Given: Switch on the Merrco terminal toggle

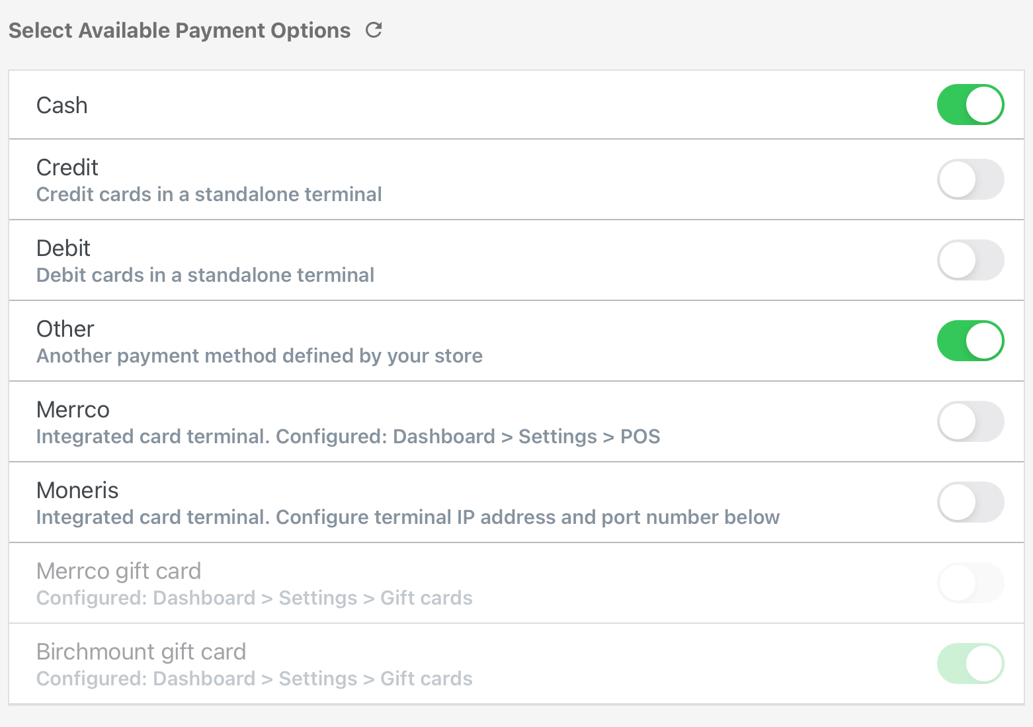Looking at the screenshot, I should coord(970,421).
